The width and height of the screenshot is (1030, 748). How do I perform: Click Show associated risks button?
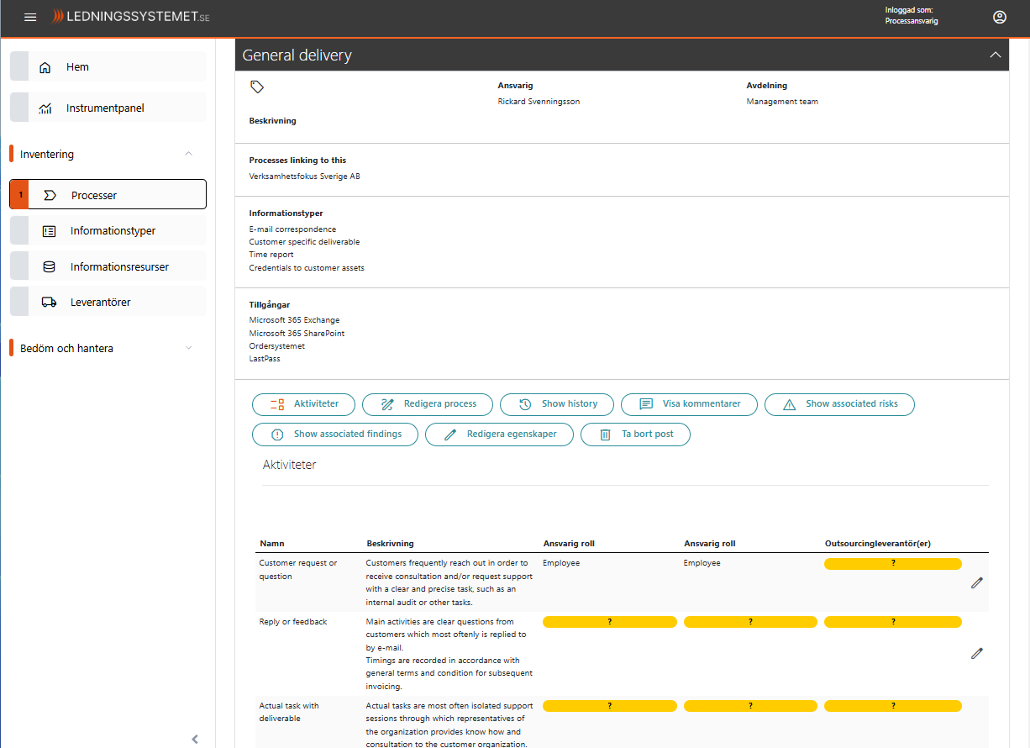[838, 404]
